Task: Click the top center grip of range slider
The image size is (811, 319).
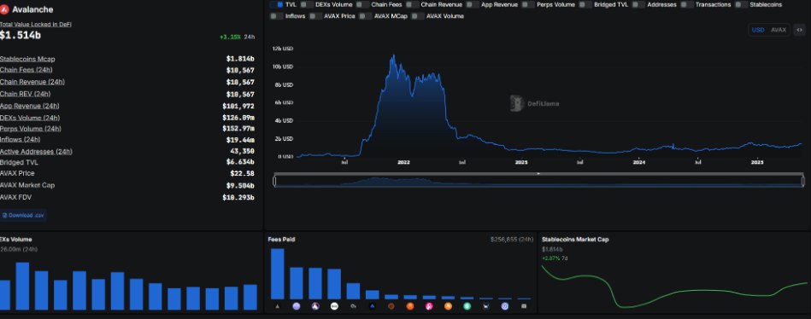Action: coord(538,174)
